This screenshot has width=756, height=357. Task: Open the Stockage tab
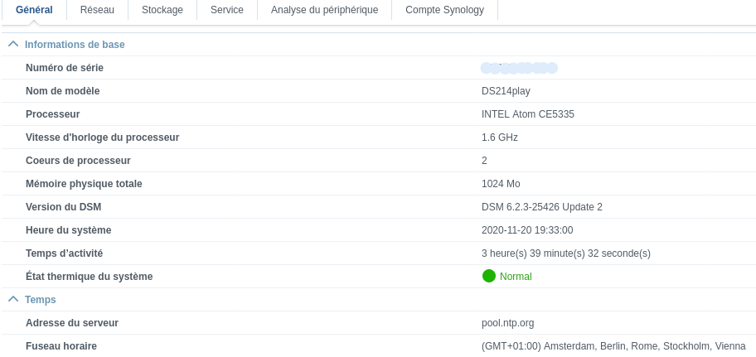[162, 10]
